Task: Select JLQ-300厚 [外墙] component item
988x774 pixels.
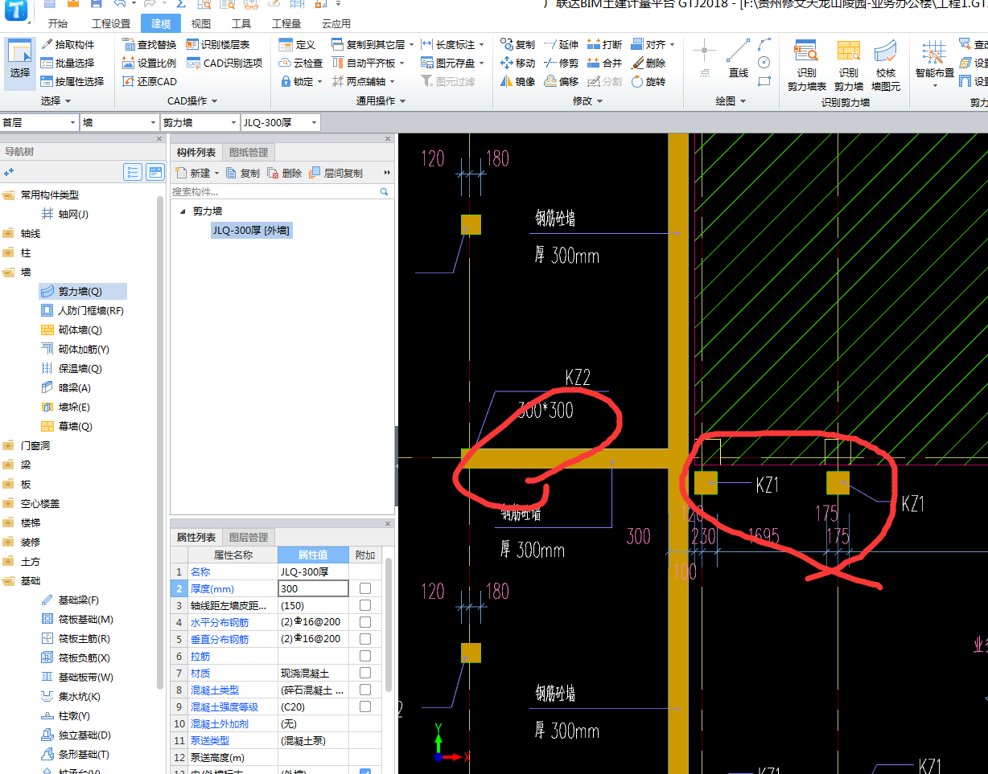Action: point(251,231)
